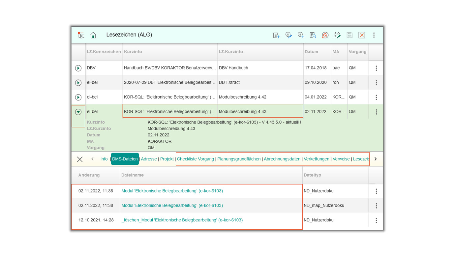Switch to the Adresse tab
Image resolution: width=455 pixels, height=257 pixels.
coord(149,159)
